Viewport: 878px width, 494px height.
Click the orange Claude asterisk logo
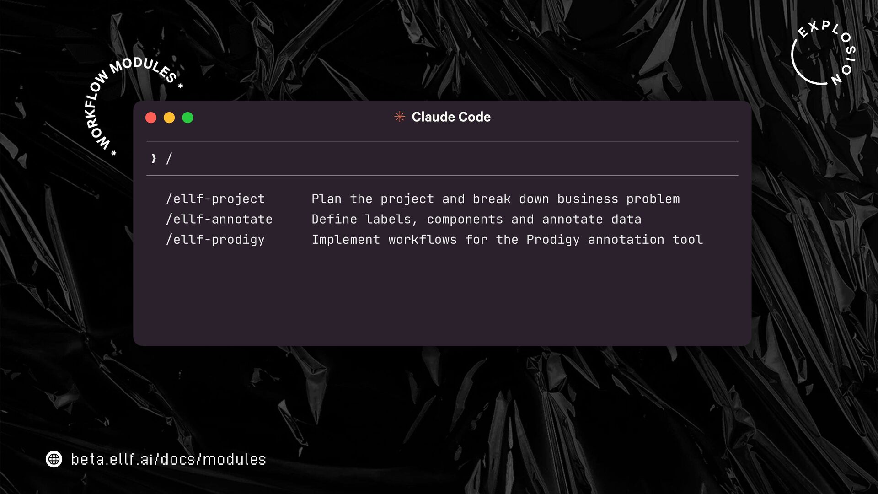point(400,117)
